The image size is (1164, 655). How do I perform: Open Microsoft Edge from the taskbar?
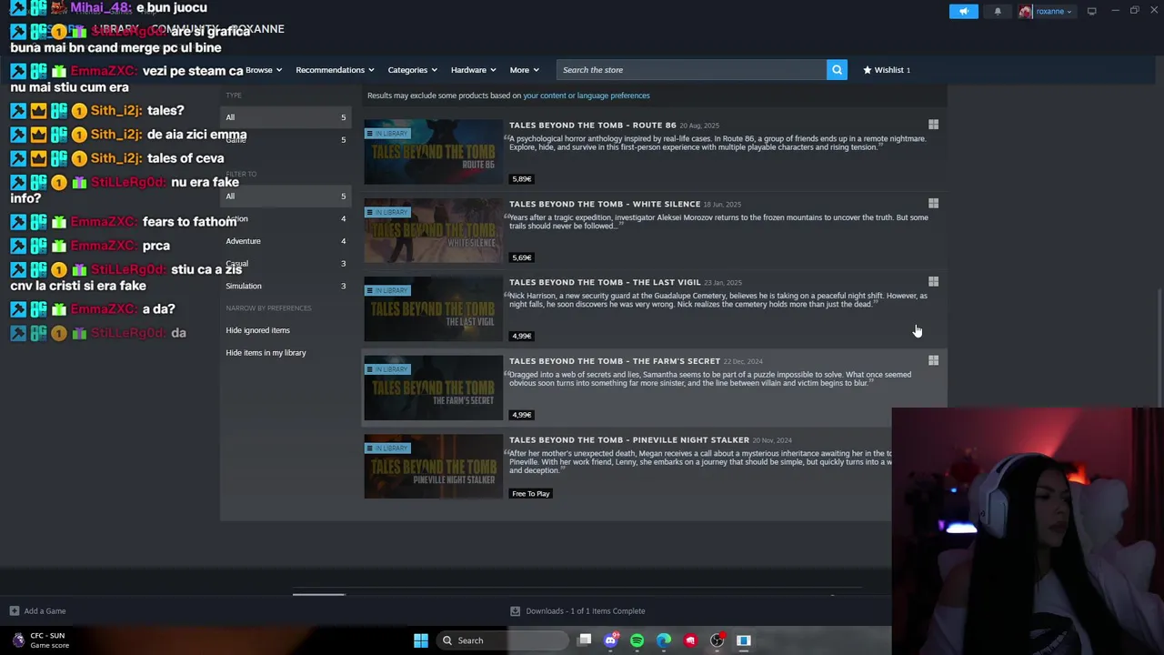(664, 640)
